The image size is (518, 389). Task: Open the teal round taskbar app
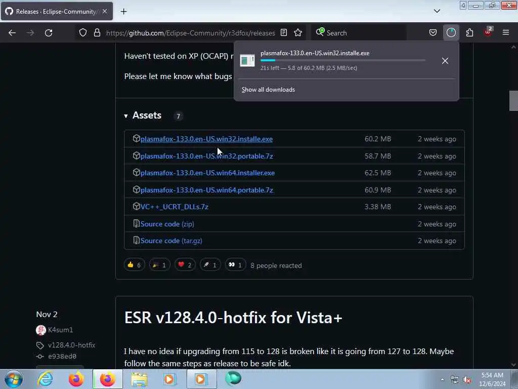233,378
